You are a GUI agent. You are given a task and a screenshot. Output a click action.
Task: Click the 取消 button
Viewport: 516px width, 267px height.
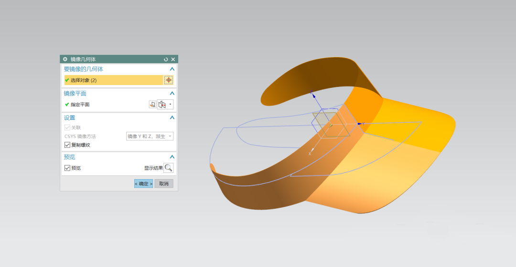click(x=164, y=184)
